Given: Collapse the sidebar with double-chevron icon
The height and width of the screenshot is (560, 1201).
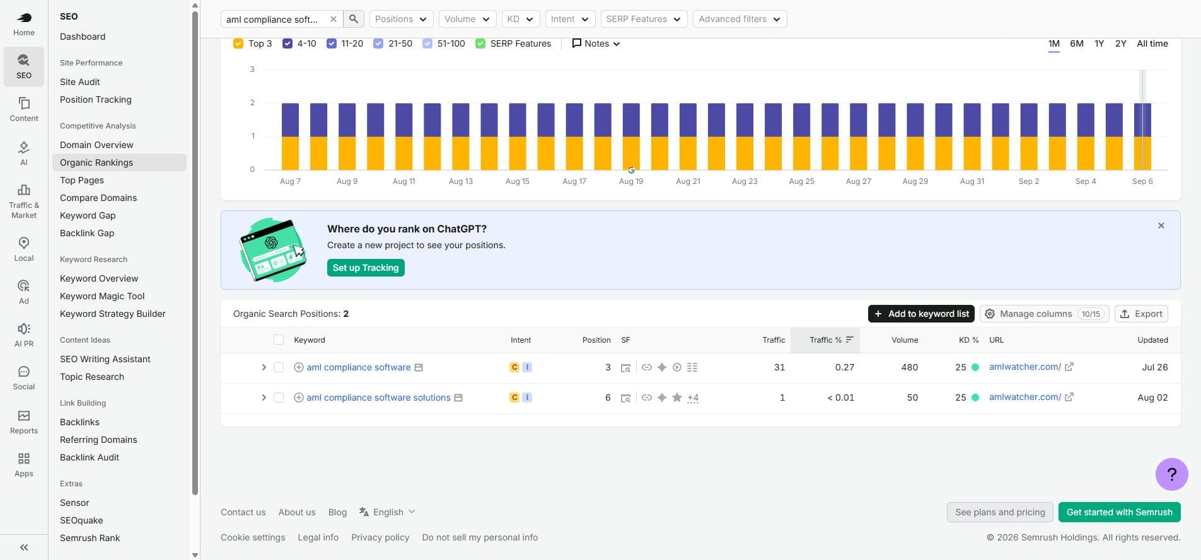Looking at the screenshot, I should pos(24,547).
